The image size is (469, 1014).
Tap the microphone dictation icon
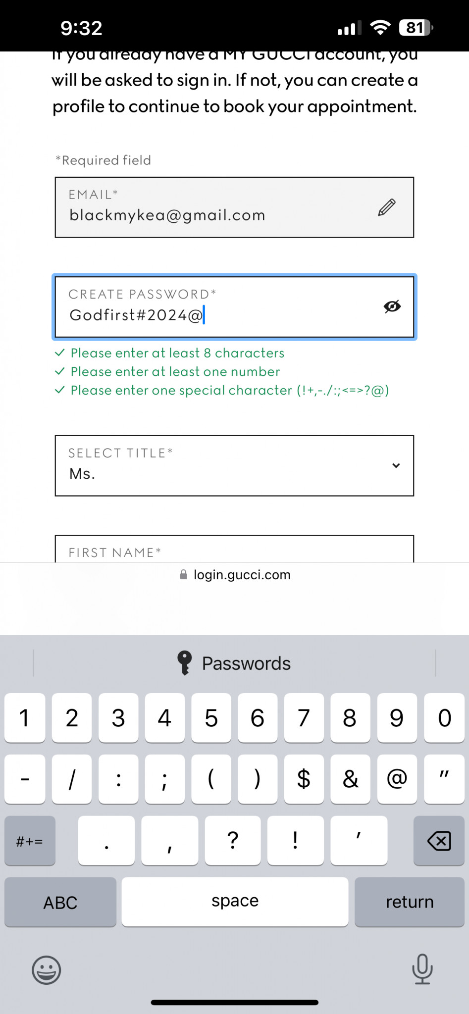pos(422,969)
